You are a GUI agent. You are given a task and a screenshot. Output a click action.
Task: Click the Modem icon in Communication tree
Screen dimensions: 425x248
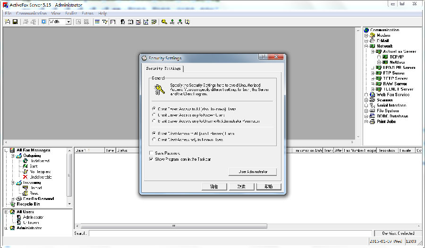click(x=373, y=35)
